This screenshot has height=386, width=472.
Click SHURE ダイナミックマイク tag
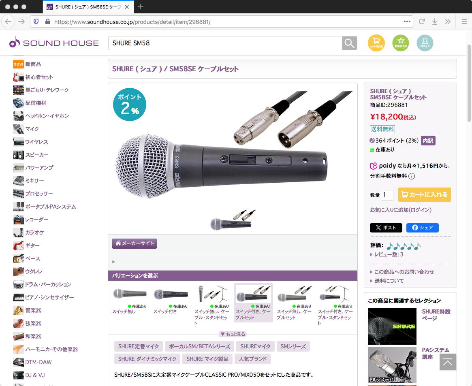(147, 359)
